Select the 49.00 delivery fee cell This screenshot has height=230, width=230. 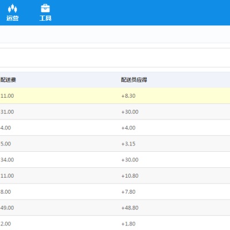[x=7, y=208]
